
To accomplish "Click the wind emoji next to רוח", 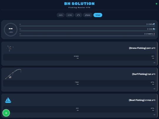I will (x=154, y=29).
